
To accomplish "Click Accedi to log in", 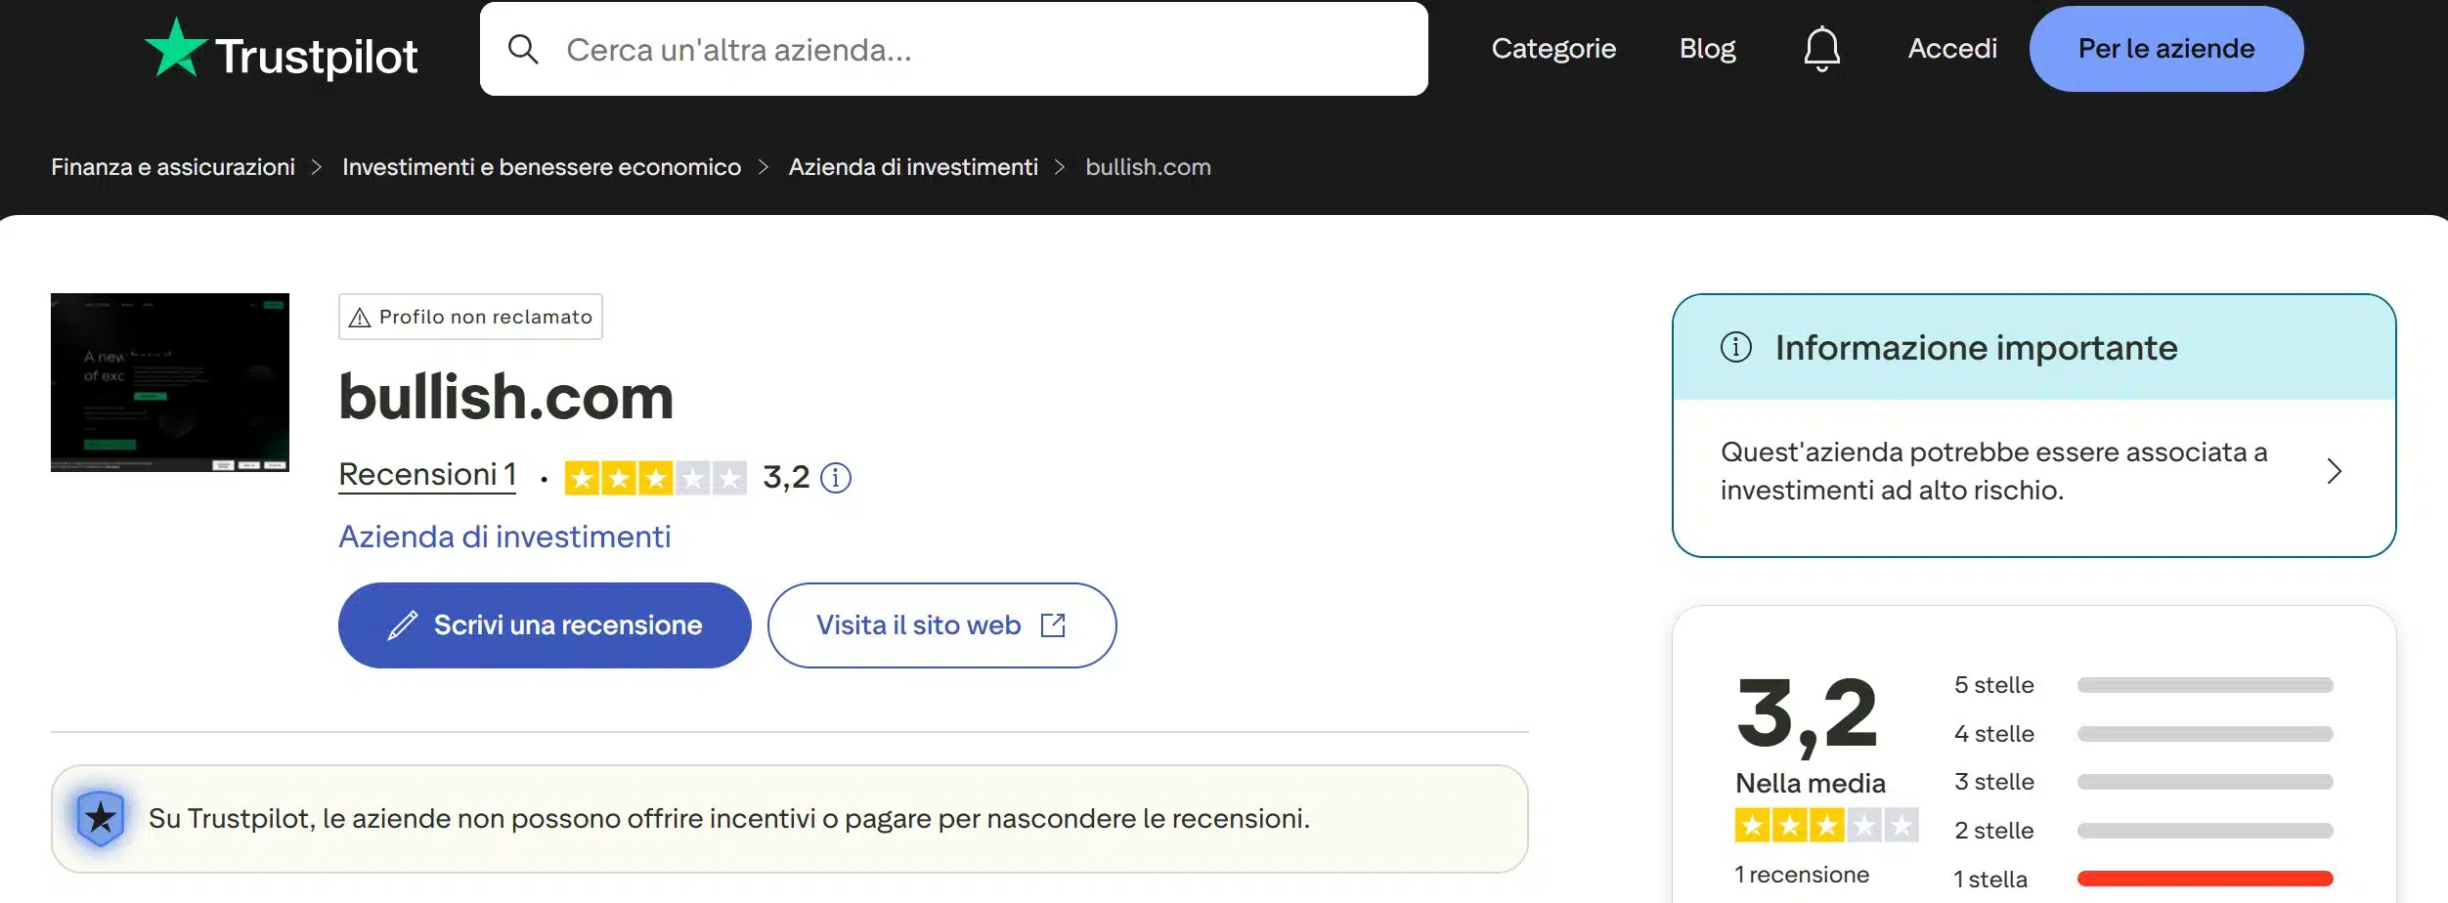I will [x=1951, y=48].
